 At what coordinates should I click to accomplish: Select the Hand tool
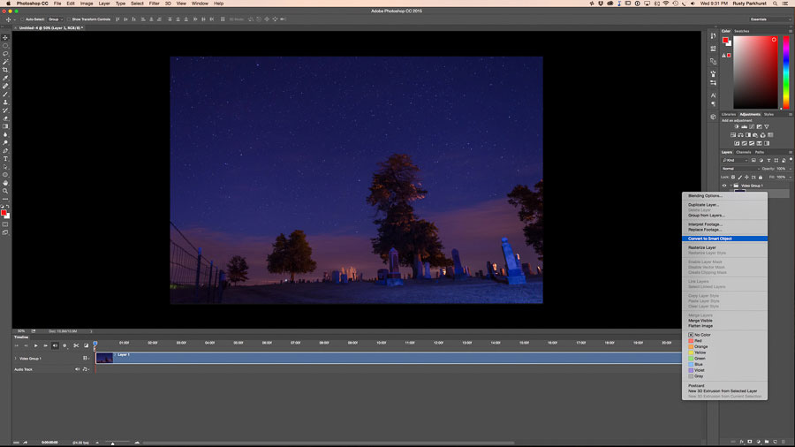click(5, 183)
